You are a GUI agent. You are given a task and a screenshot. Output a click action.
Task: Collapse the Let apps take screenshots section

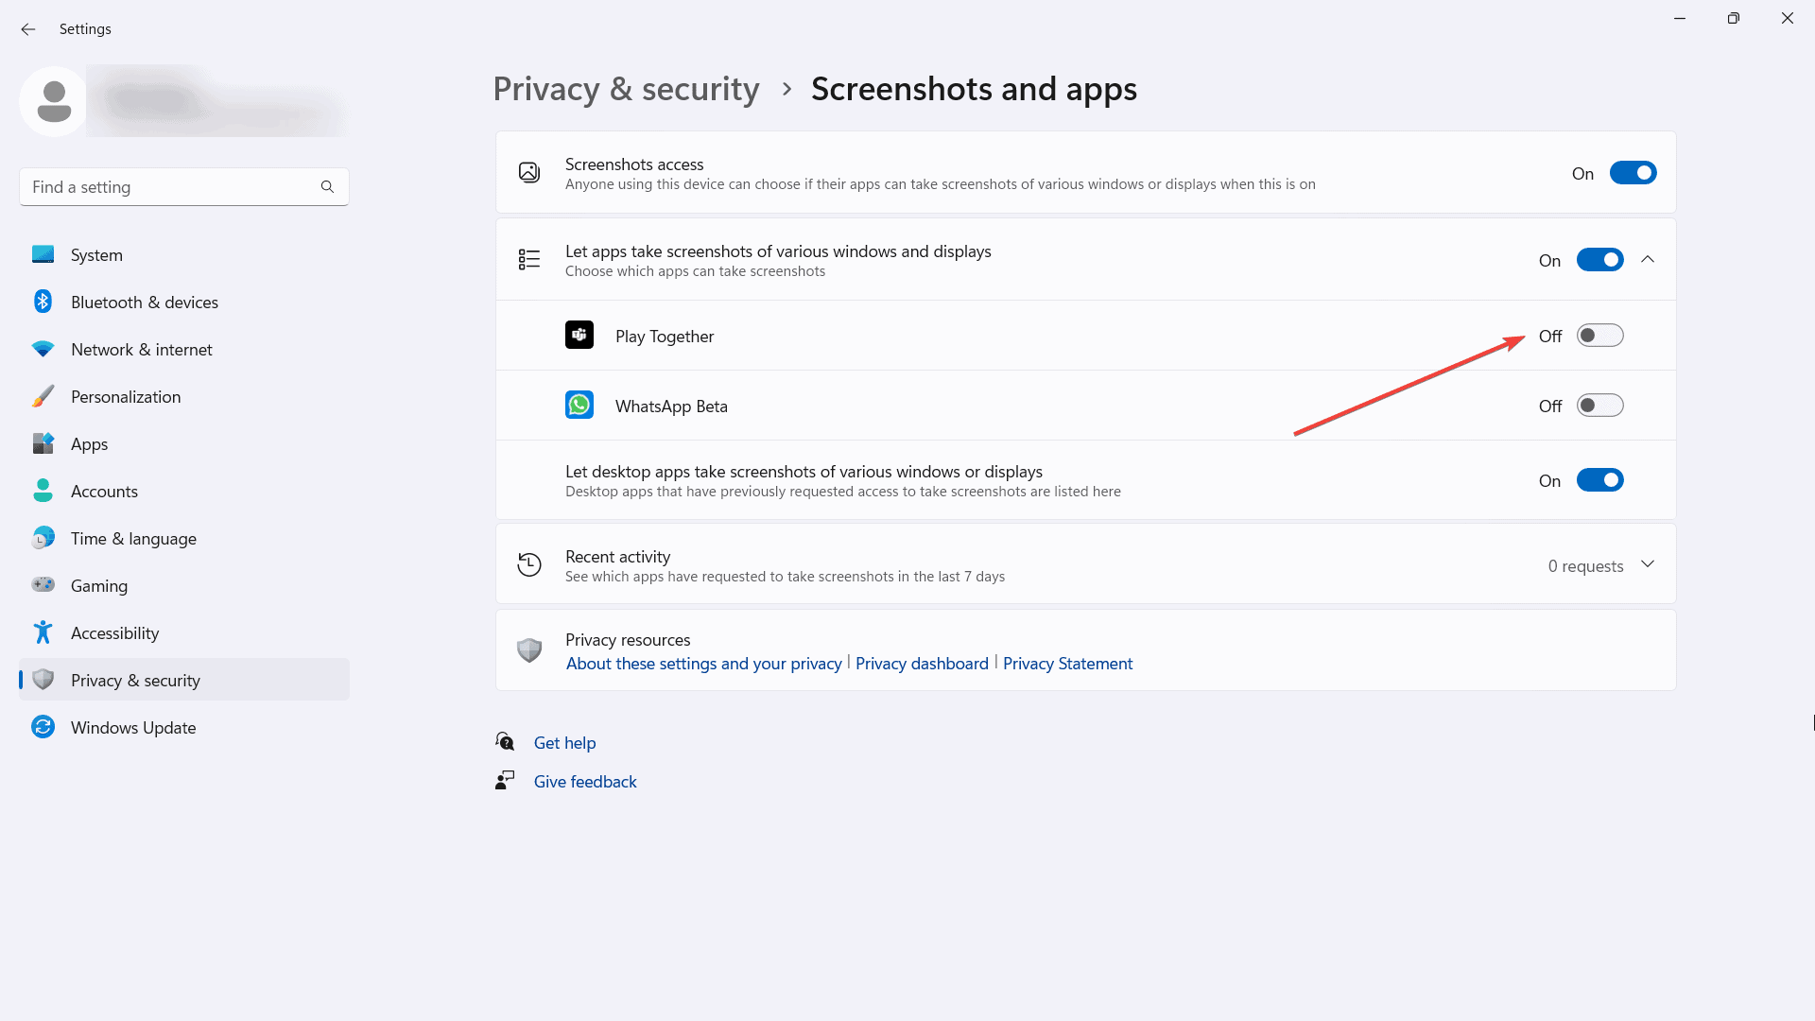tap(1648, 259)
